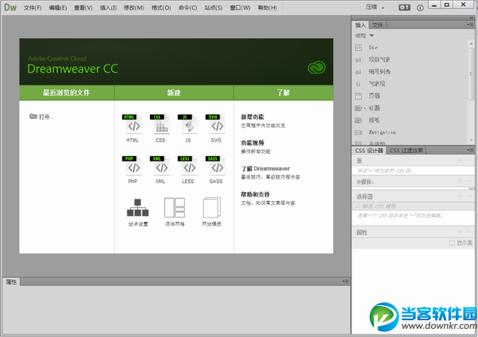
Task: Insert an unordered list (ul 项目列表)
Action: point(372,60)
